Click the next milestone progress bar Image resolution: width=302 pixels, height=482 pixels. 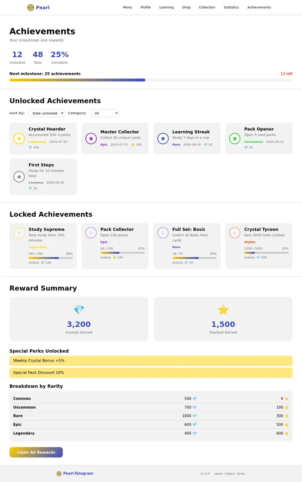(x=151, y=80)
